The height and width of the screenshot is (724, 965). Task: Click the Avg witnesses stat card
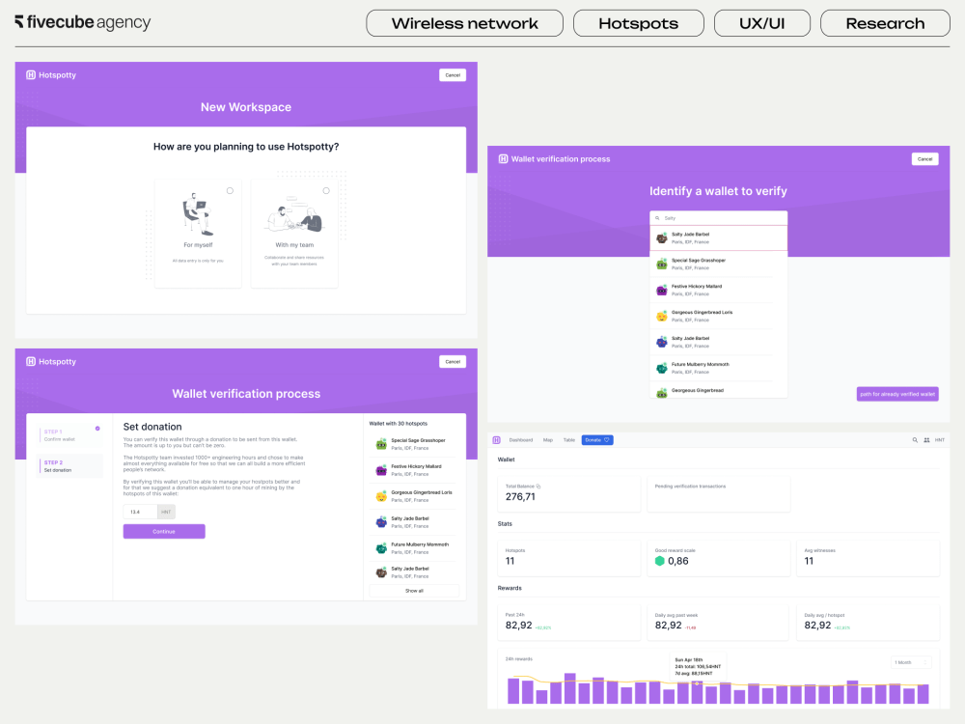click(x=868, y=558)
